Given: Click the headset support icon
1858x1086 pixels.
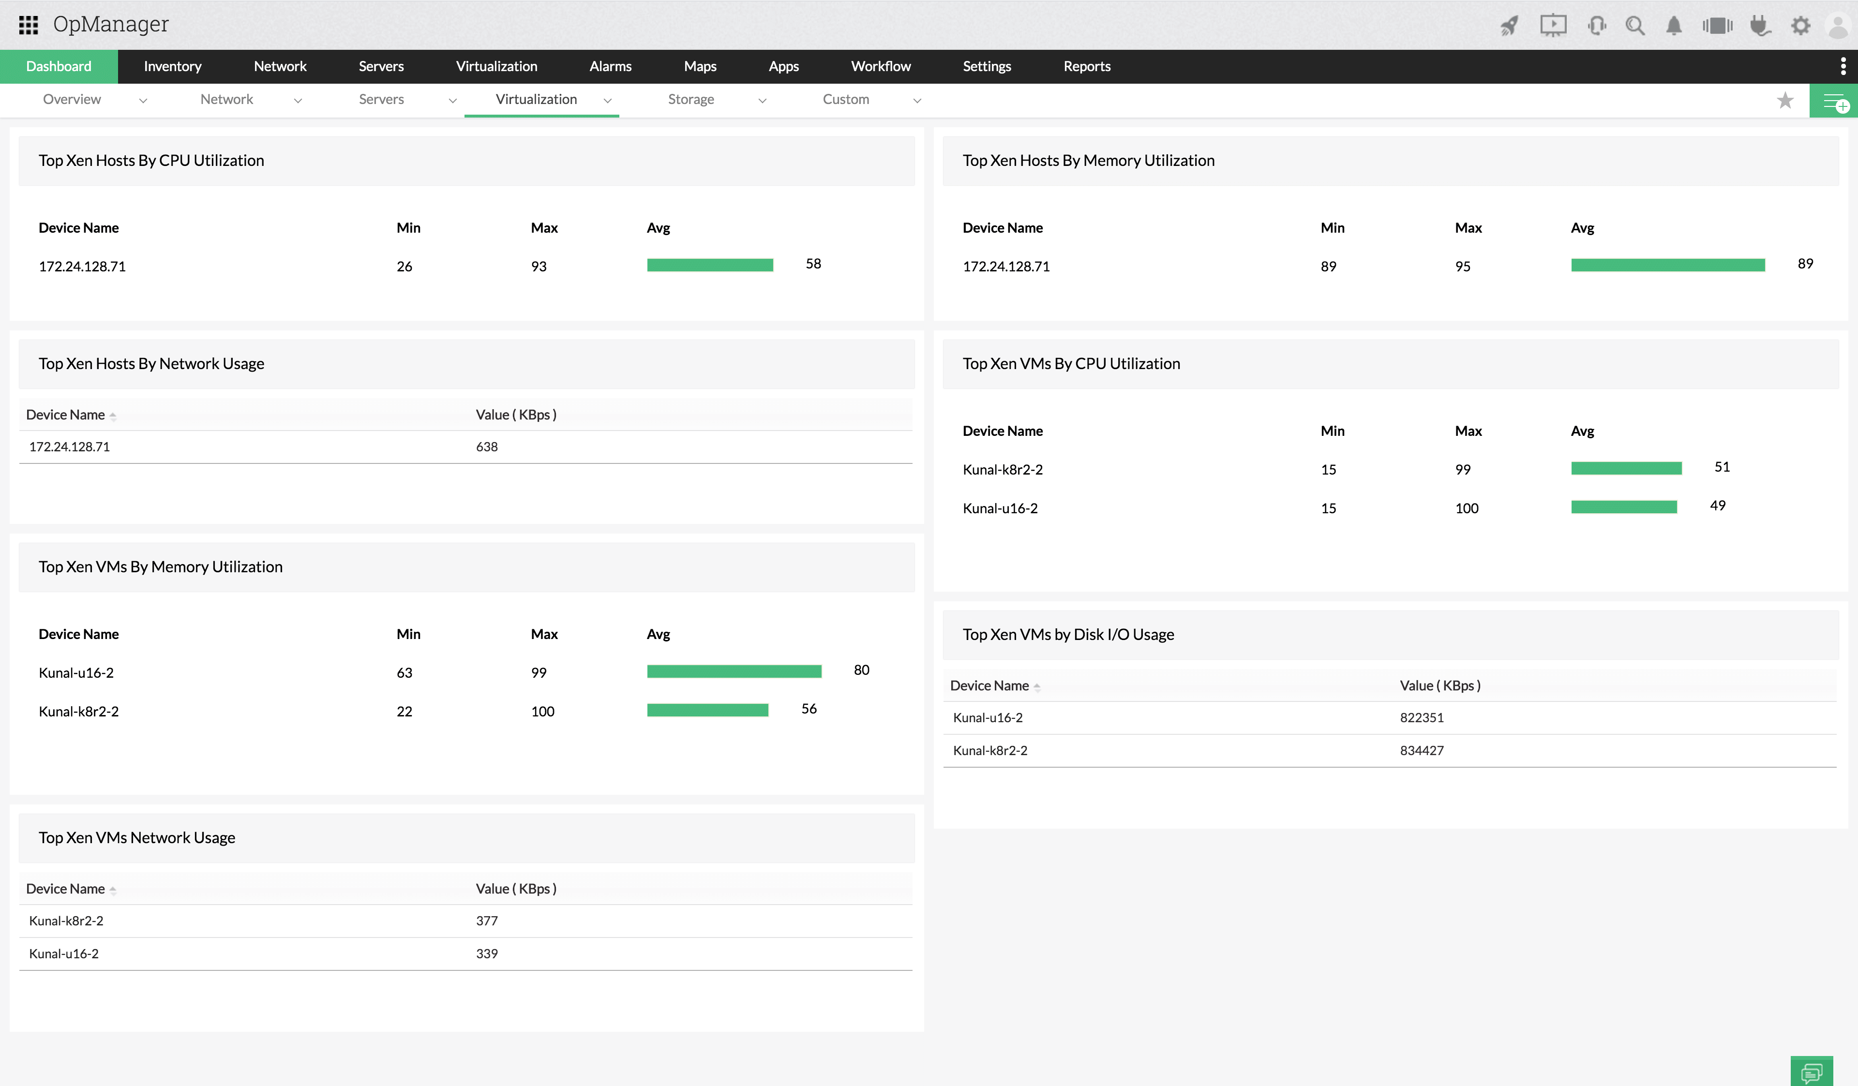Looking at the screenshot, I should pos(1597,26).
